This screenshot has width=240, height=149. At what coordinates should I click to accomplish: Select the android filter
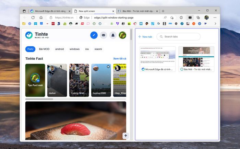point(60,49)
